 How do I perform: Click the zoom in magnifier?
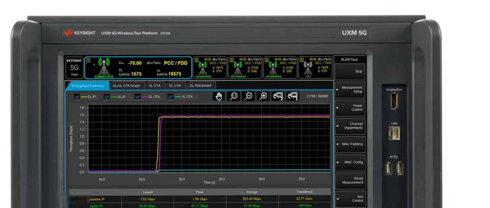pyautogui.click(x=263, y=96)
